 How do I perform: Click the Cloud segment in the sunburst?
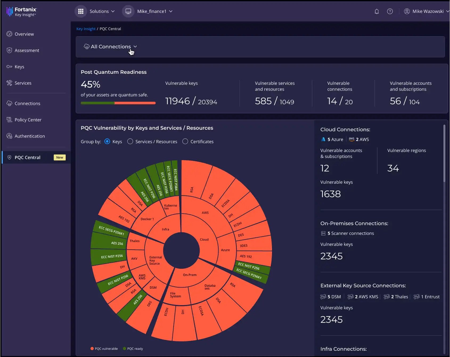point(204,240)
